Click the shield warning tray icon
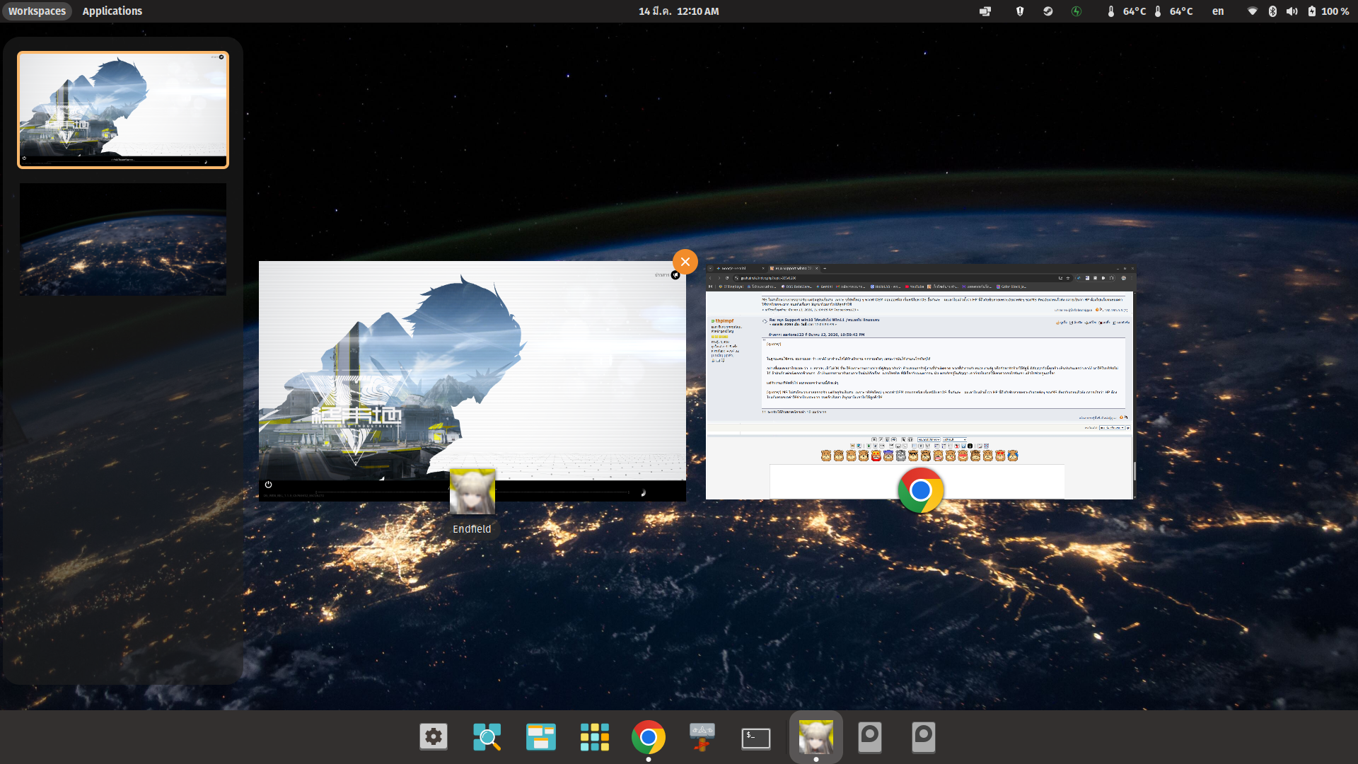This screenshot has height=764, width=1358. click(1019, 11)
